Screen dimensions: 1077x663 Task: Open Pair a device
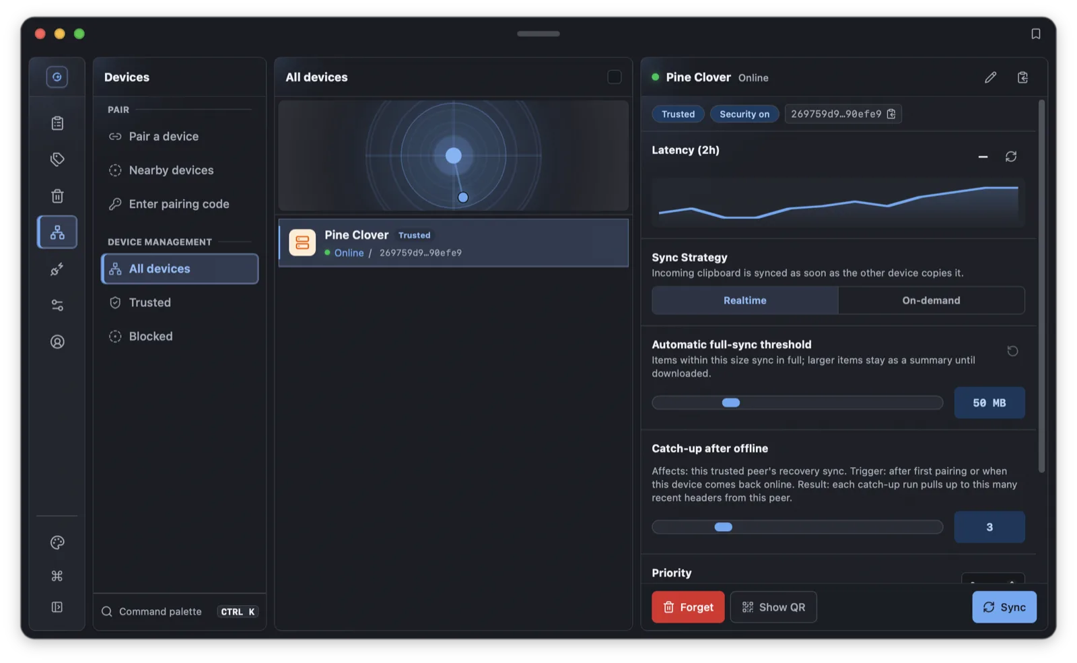coord(180,137)
